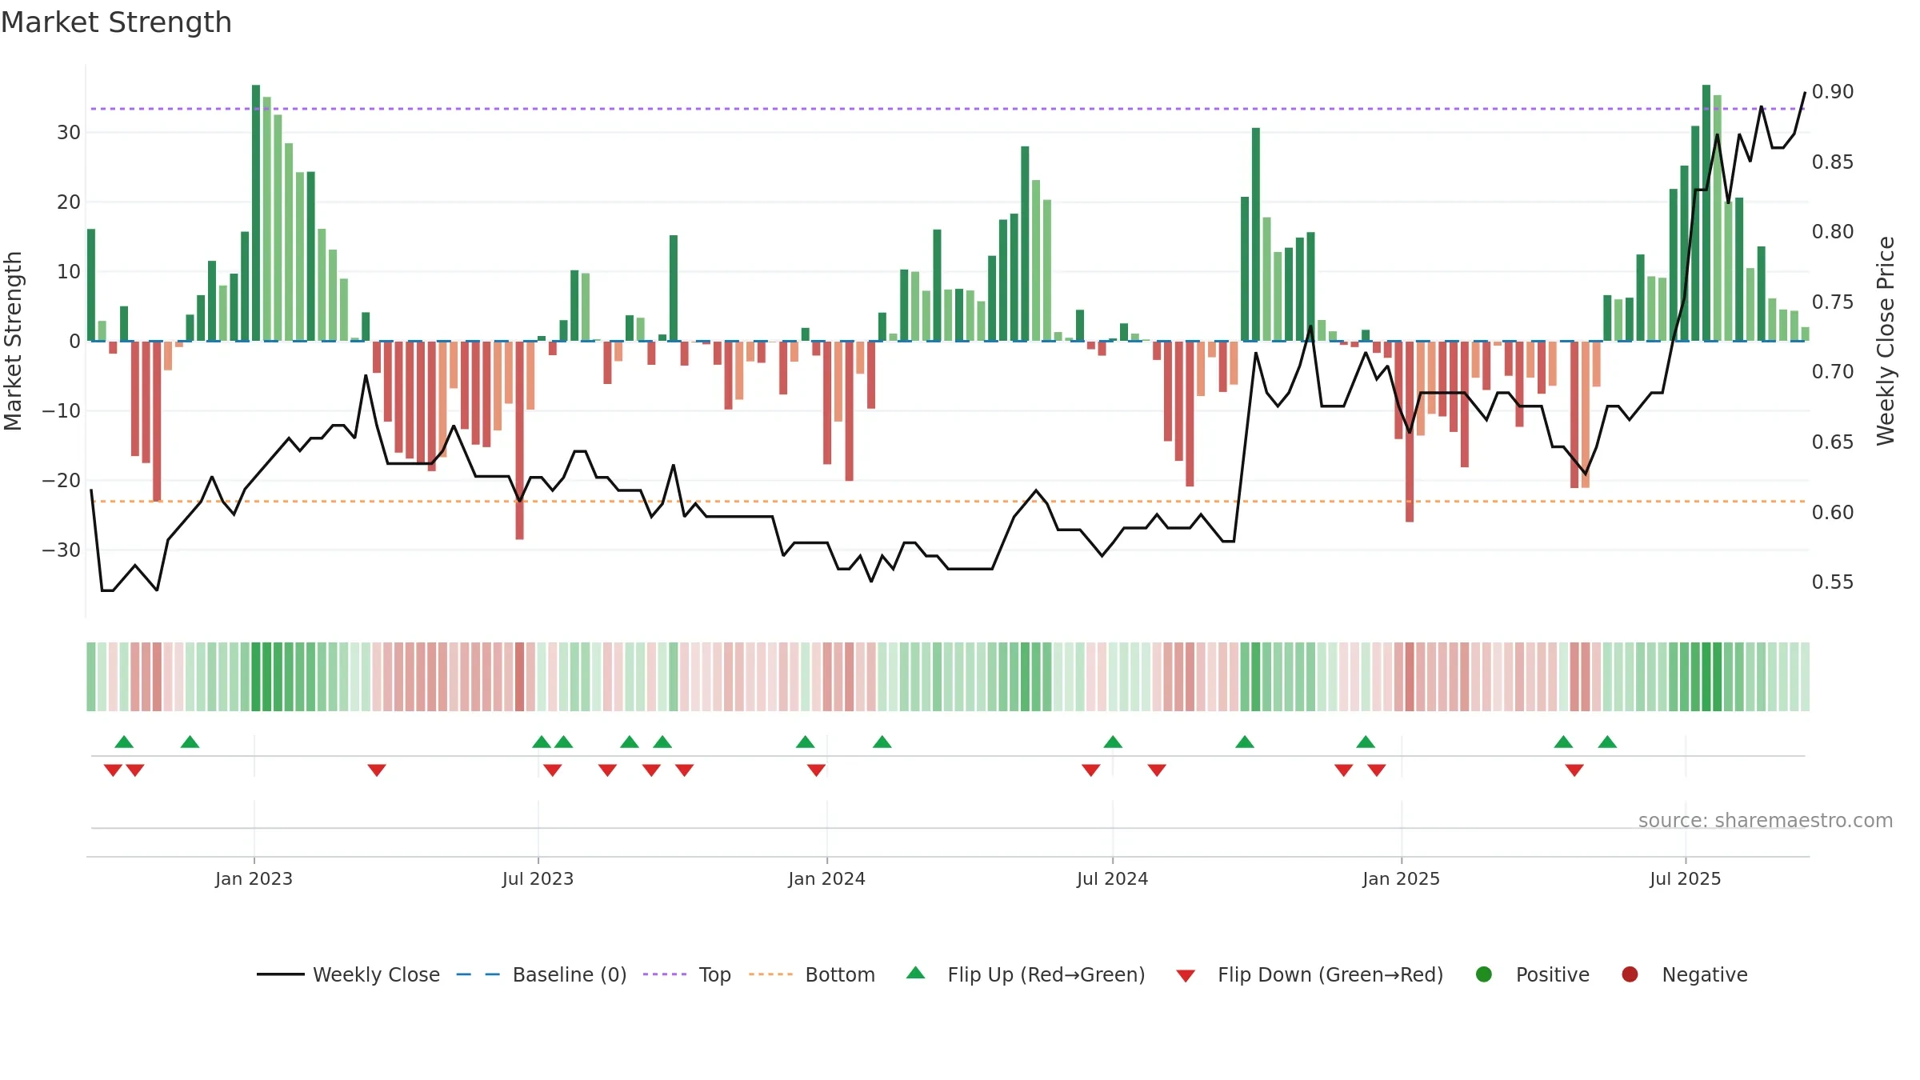Click the red Flip Down triangle legend icon
This screenshot has width=1920, height=1080.
(1186, 976)
